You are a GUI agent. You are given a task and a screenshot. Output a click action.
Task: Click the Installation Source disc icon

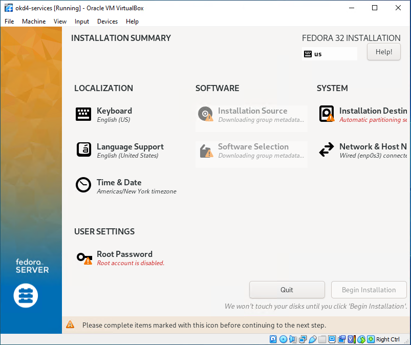pos(205,114)
